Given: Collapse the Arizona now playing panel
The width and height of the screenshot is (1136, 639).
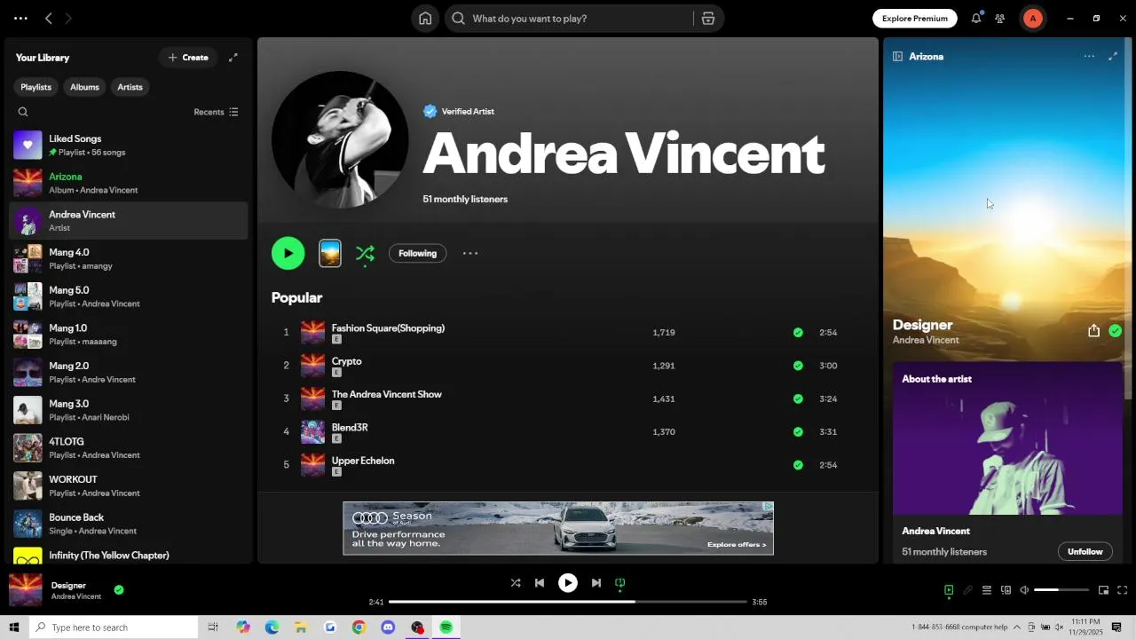Looking at the screenshot, I should tap(897, 56).
